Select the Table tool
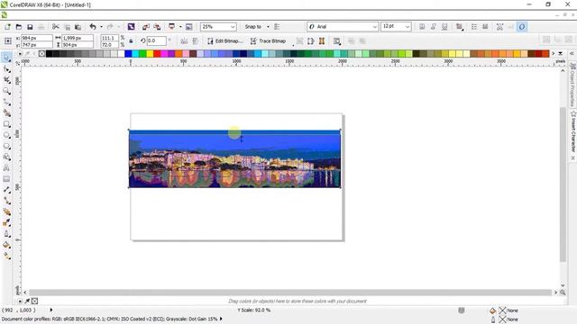The image size is (577, 324). [6, 179]
